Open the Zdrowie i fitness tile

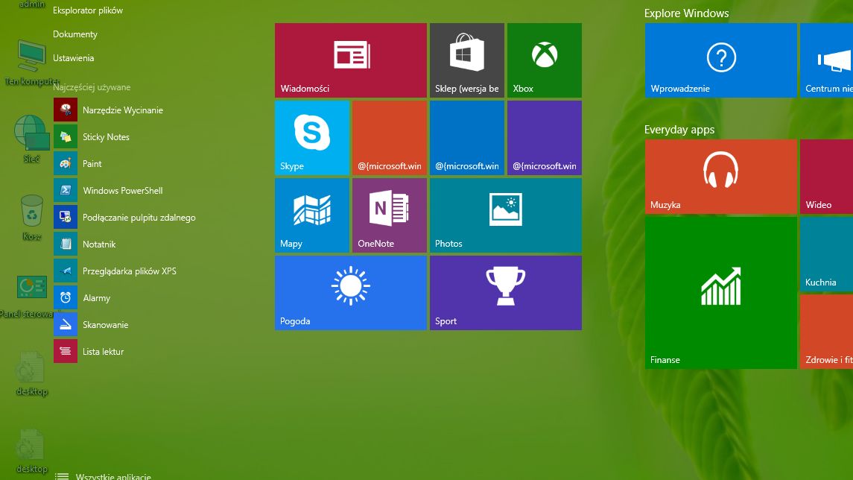826,332
